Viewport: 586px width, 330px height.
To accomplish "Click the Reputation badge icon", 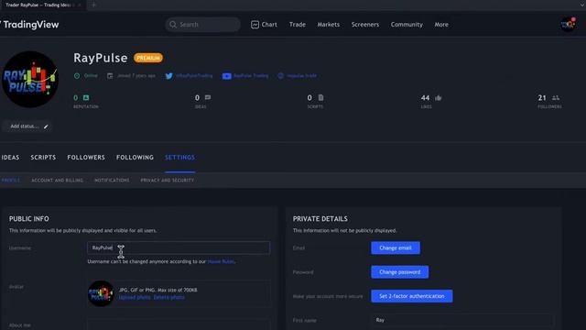I will pyautogui.click(x=86, y=98).
